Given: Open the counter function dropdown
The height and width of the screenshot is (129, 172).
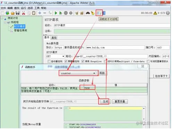Looking at the screenshot, I should (94, 73).
